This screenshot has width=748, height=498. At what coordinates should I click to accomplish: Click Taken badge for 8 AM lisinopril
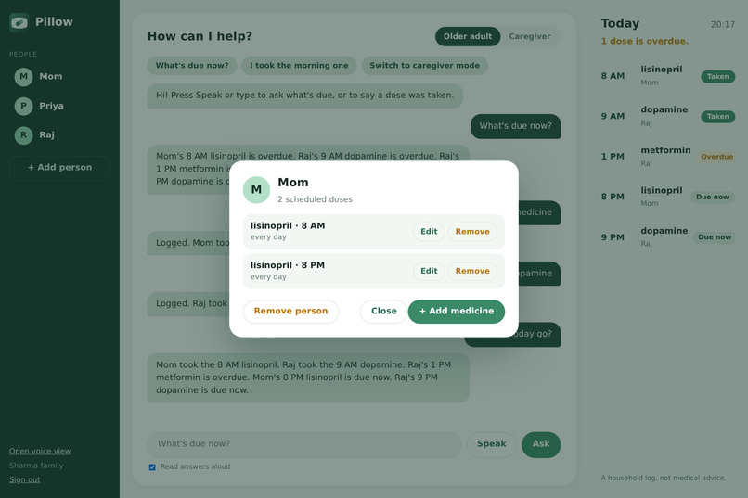[x=718, y=77]
